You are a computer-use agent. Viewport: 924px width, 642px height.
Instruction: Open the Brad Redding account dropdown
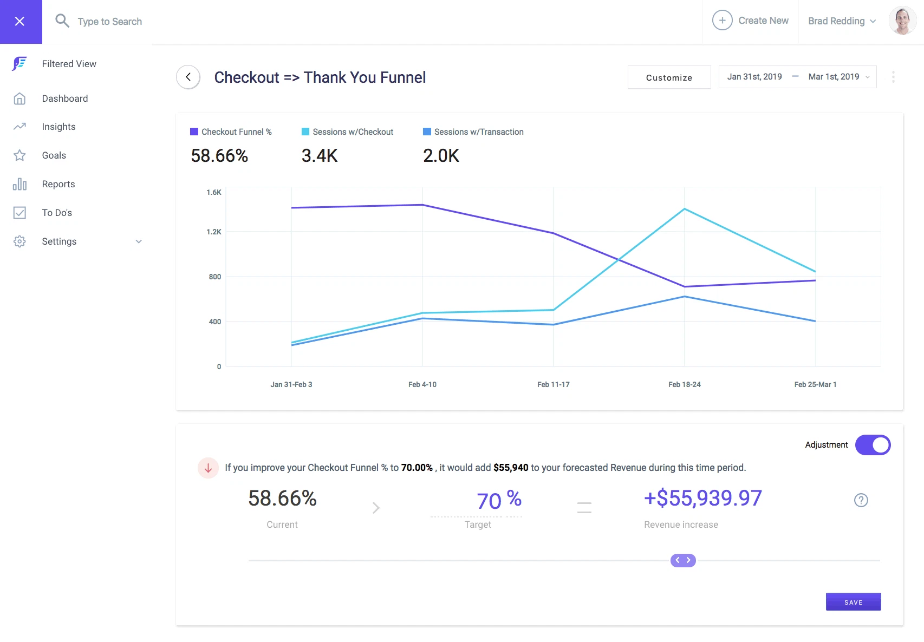(x=841, y=21)
